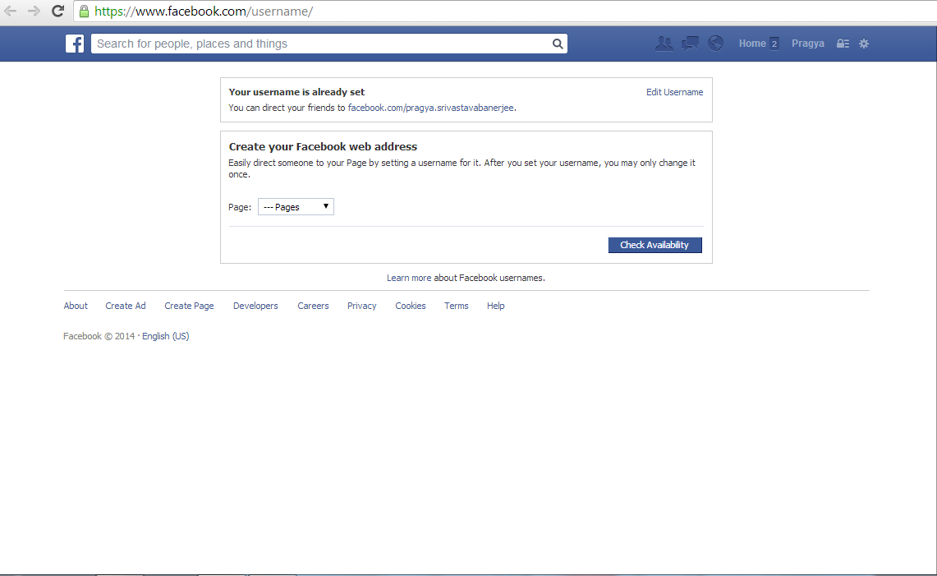Click the Check Availability button
This screenshot has height=576, width=937.
pos(655,245)
